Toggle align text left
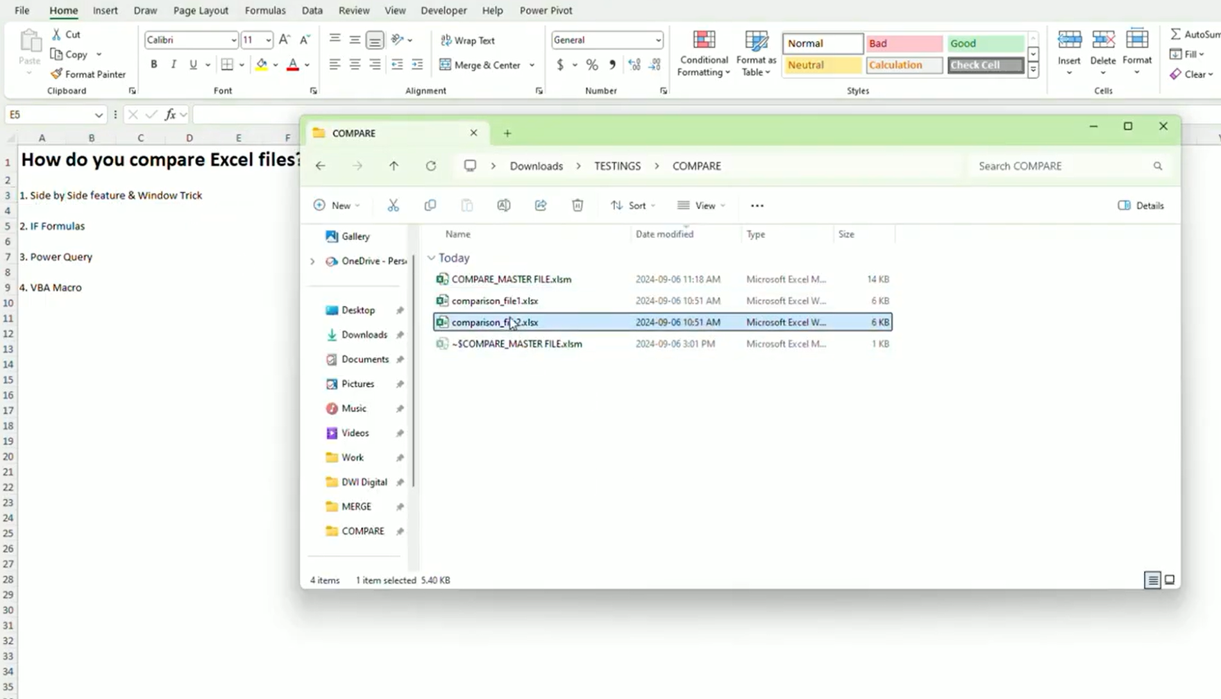The width and height of the screenshot is (1221, 699). click(335, 65)
